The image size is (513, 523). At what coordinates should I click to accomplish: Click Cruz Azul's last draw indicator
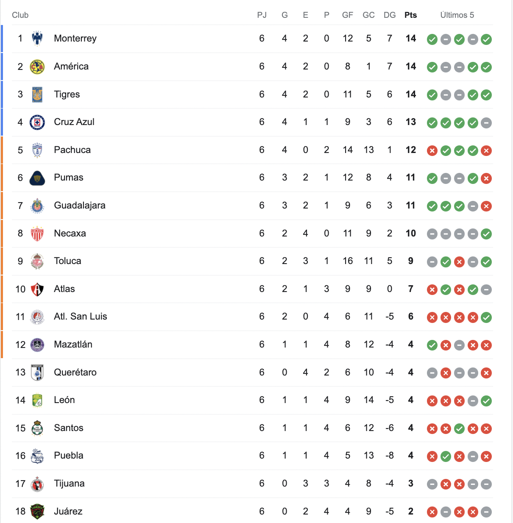486,123
